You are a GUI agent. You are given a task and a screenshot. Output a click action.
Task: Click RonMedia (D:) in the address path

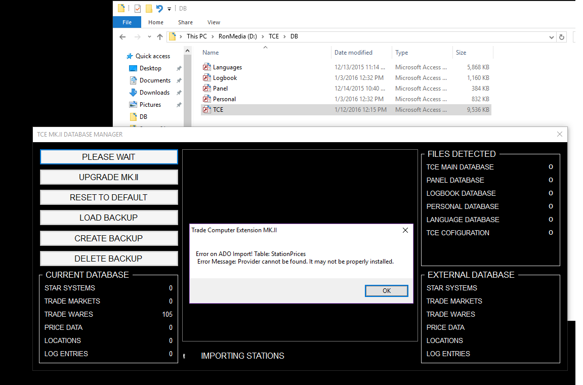[x=237, y=36]
